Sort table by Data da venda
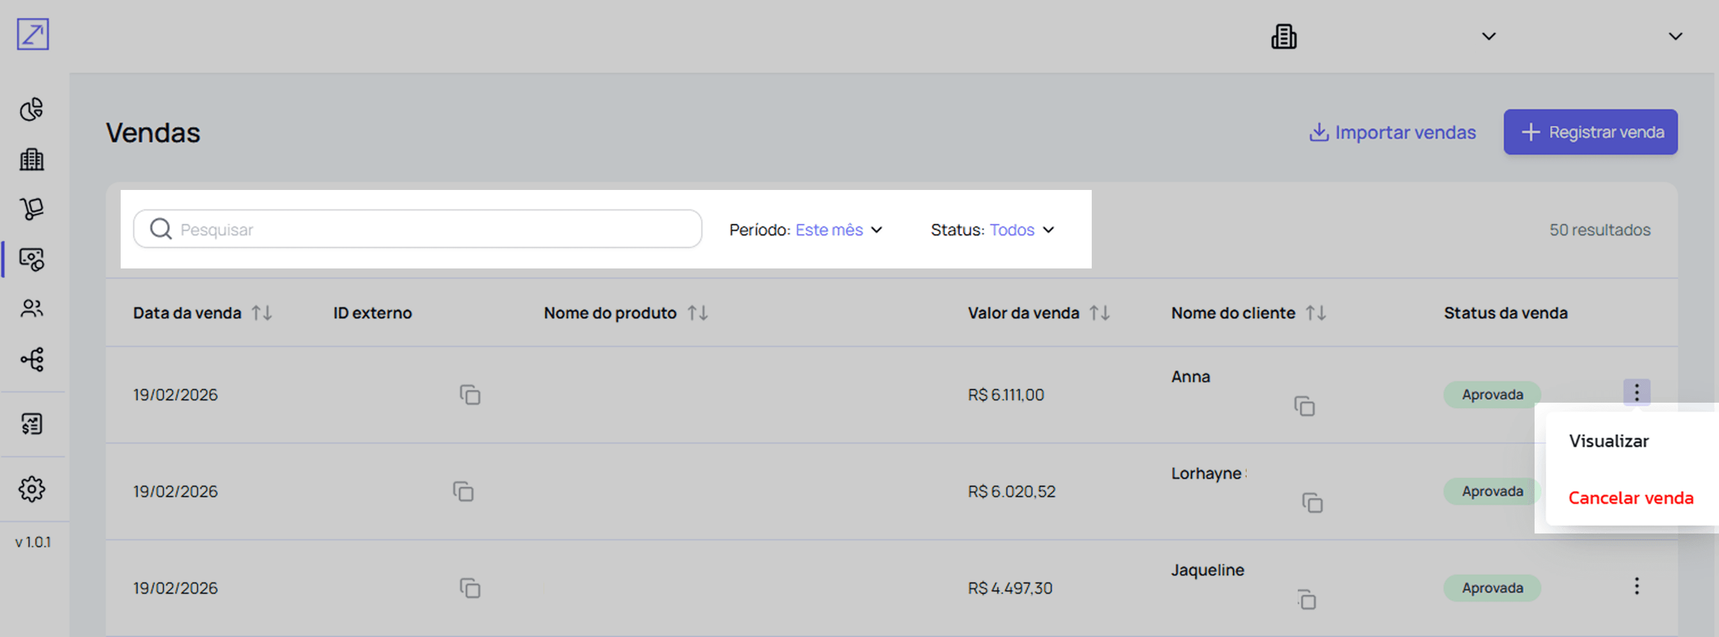This screenshot has width=1719, height=637. pos(262,313)
